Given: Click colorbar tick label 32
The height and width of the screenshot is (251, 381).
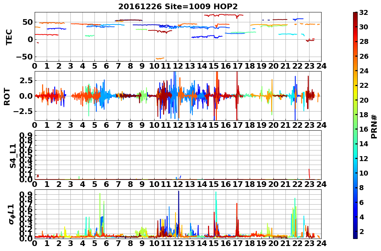Looking at the screenshot, I should pyautogui.click(x=364, y=12).
